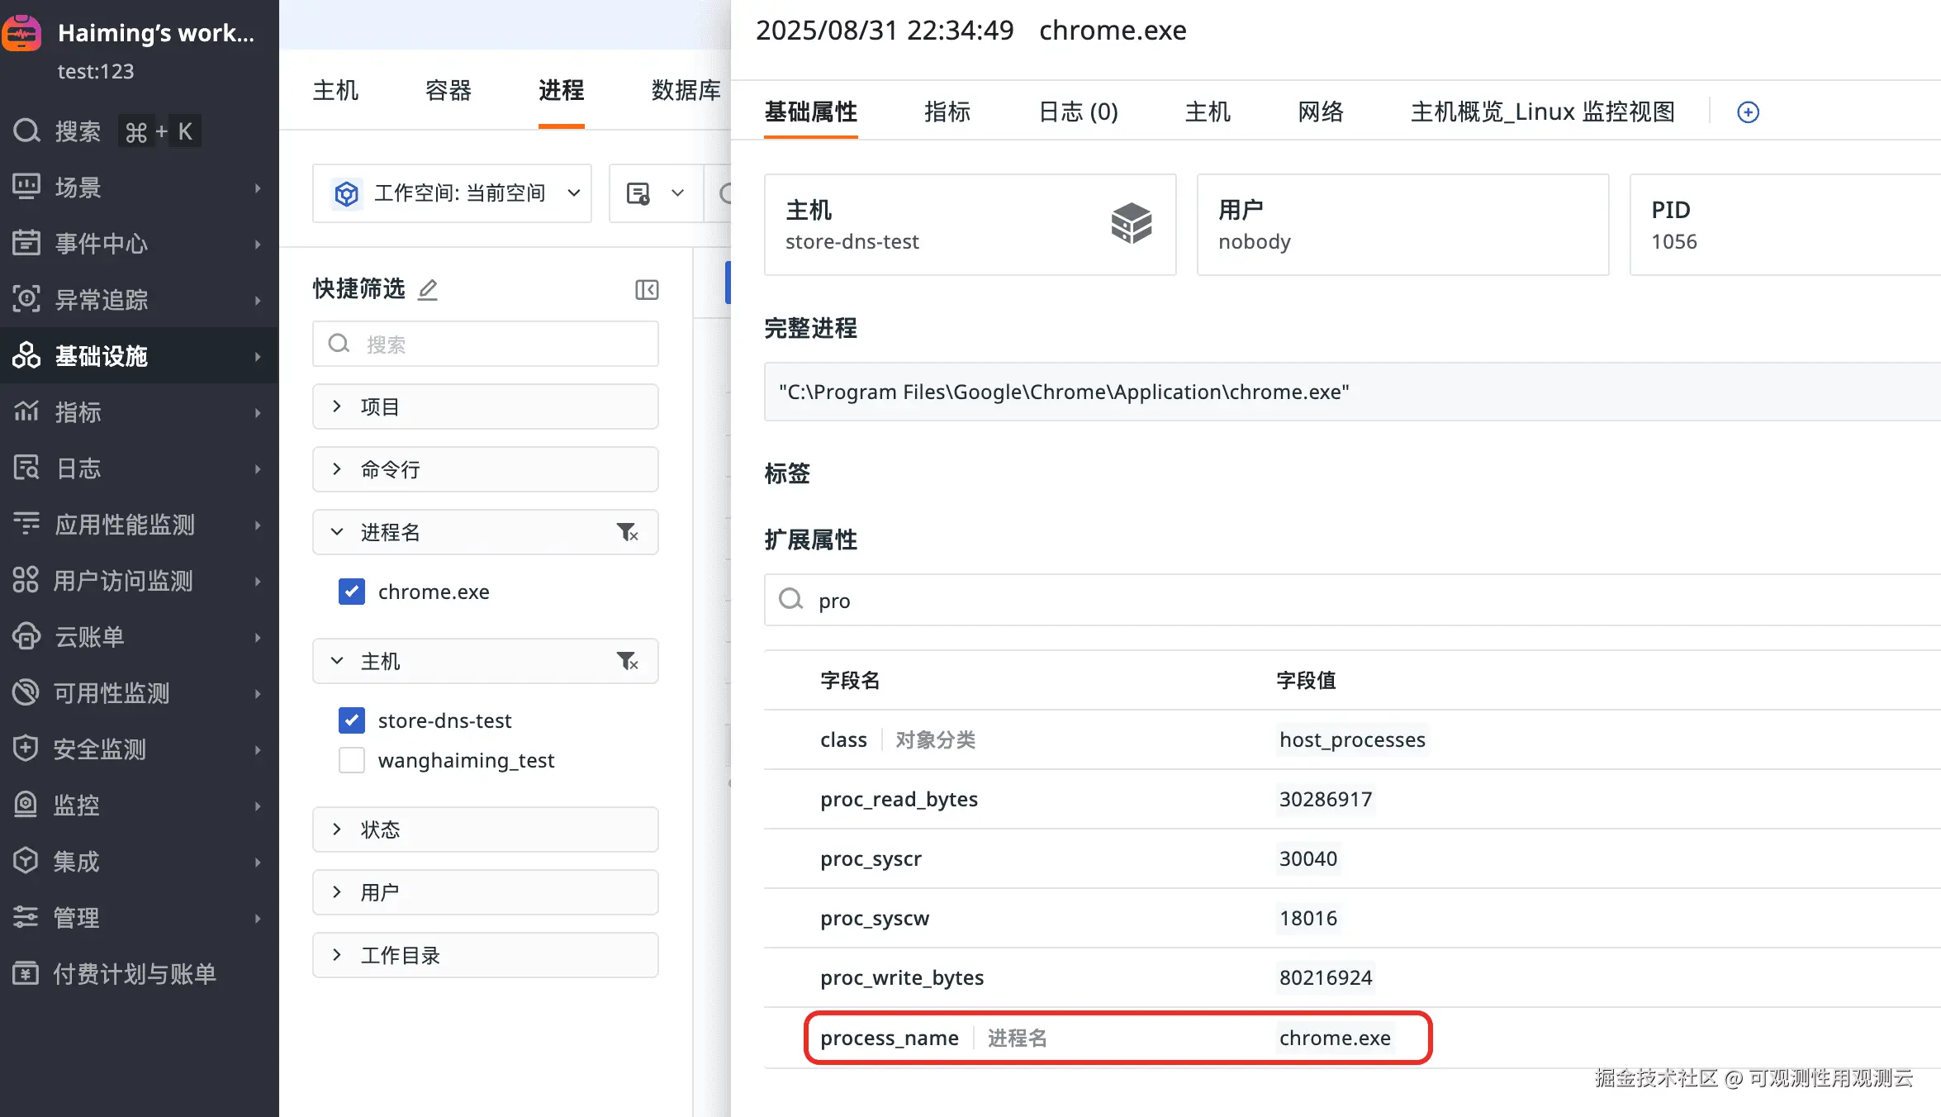Open 付费计划与账单 in the sidebar
The image size is (1941, 1117).
tap(139, 974)
